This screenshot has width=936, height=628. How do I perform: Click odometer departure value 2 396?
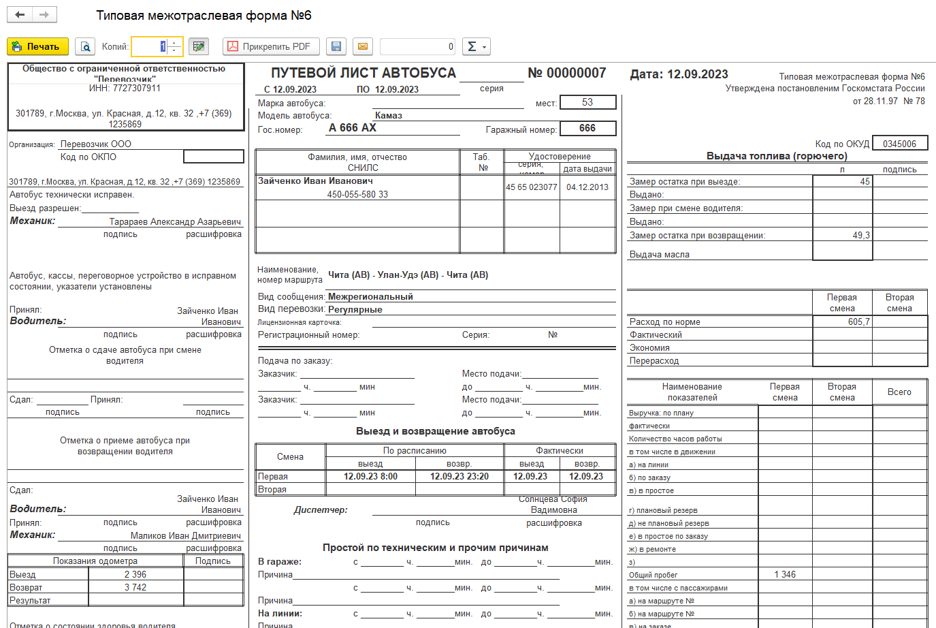pyautogui.click(x=135, y=574)
